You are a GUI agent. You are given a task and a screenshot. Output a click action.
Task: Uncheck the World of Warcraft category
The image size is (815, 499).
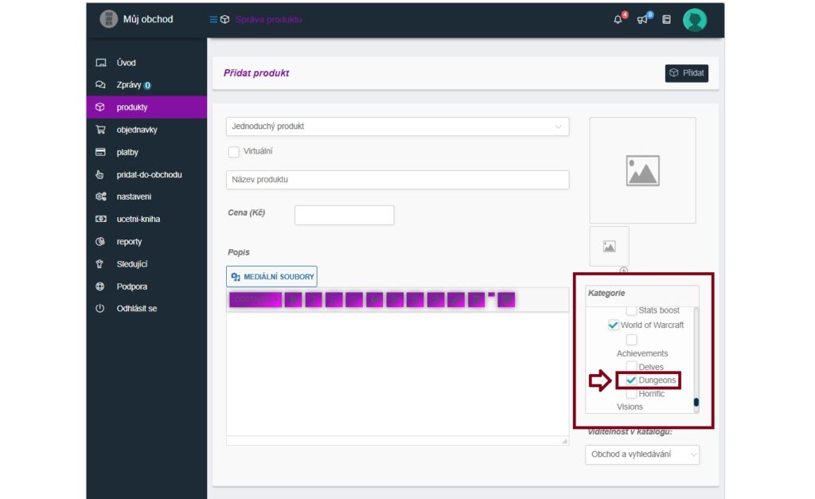(x=614, y=325)
